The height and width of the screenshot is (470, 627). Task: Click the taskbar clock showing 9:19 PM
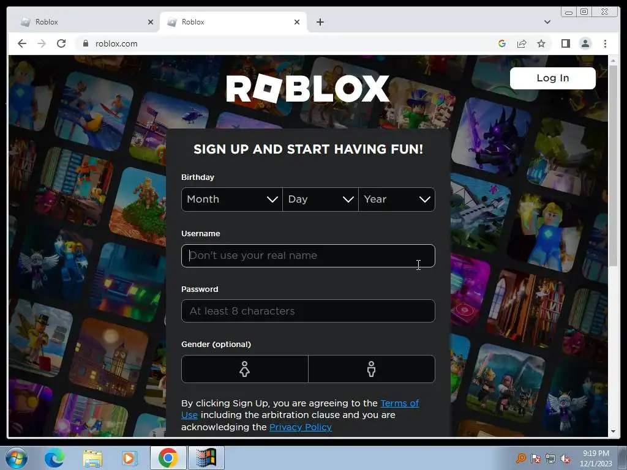[596, 458]
